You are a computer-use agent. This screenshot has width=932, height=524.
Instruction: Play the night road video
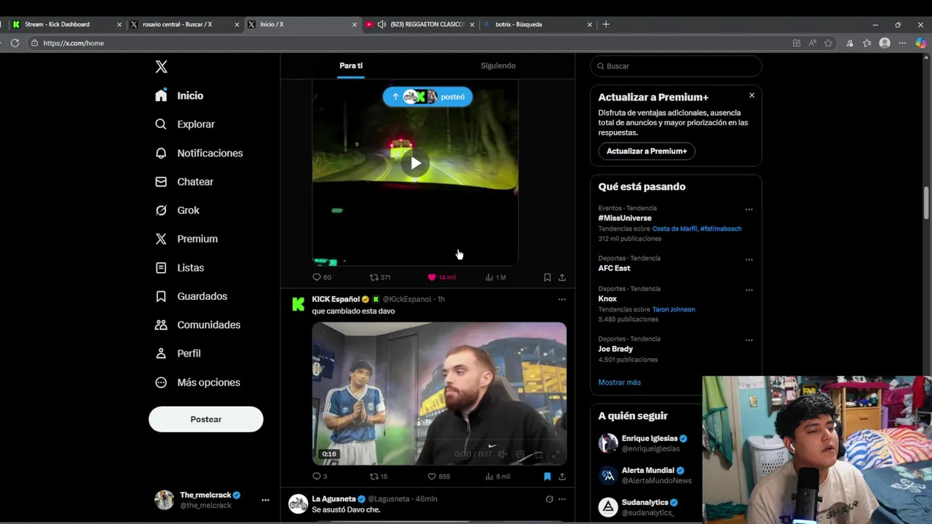(x=416, y=164)
